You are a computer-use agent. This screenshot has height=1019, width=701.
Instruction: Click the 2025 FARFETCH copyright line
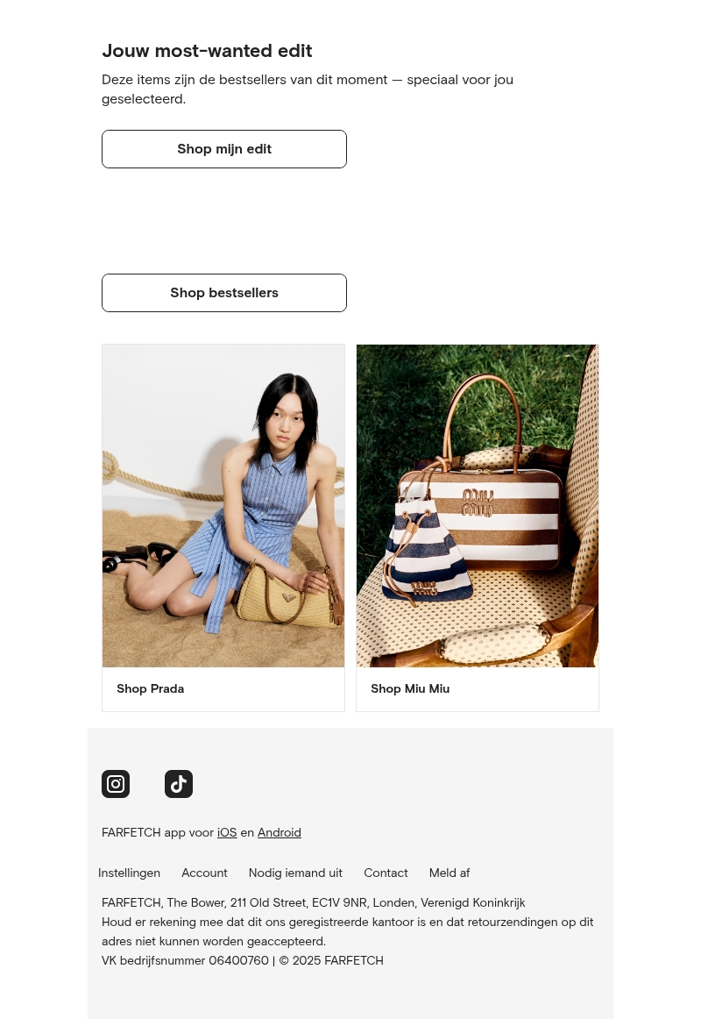click(x=243, y=960)
